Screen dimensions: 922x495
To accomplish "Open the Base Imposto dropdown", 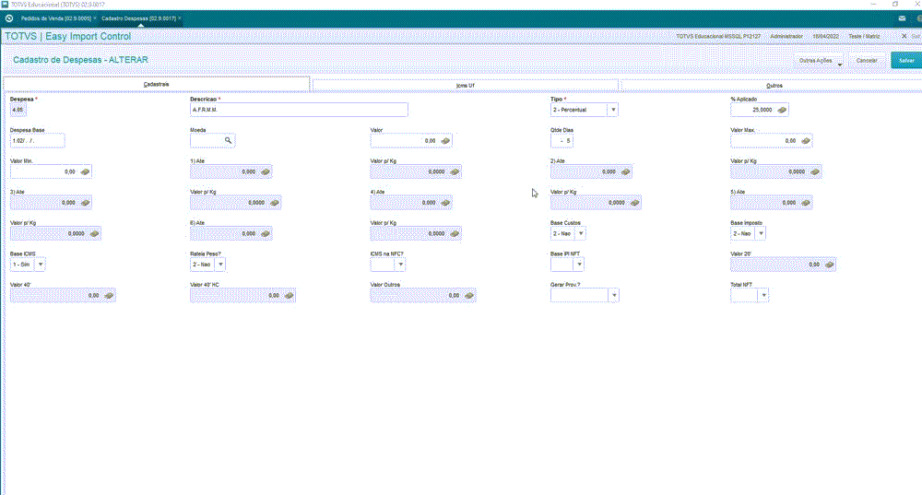I will tap(761, 234).
